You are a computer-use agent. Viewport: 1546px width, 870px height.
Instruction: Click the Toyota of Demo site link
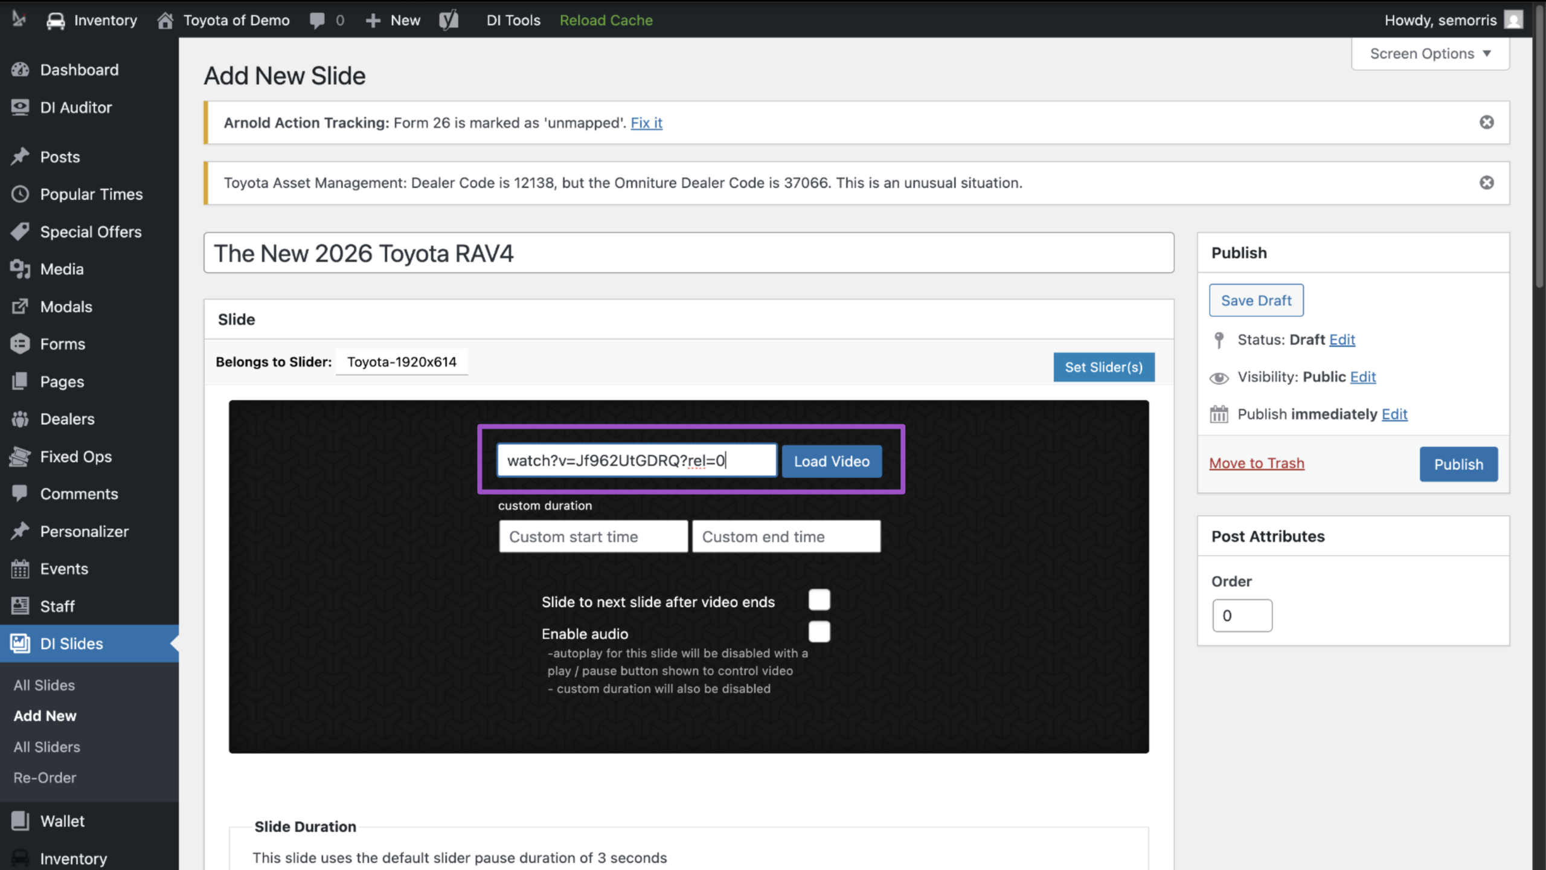(x=236, y=21)
